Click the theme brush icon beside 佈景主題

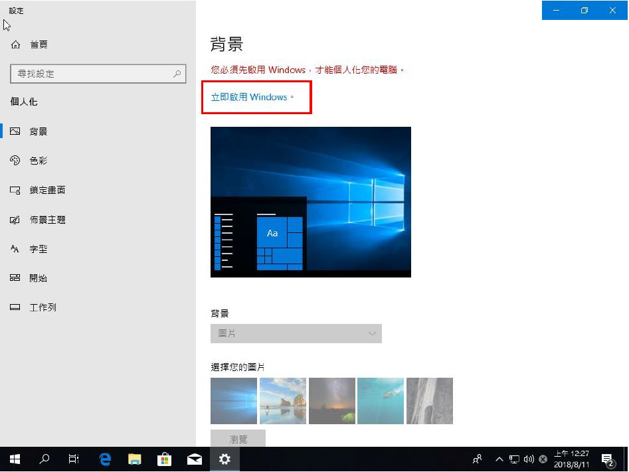[15, 220]
